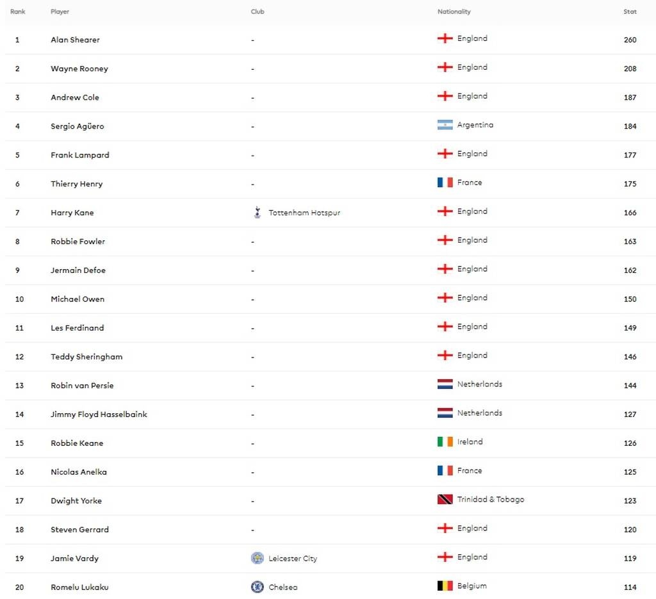Click the Belgium flag beside Romelu Lukaku

tap(445, 586)
